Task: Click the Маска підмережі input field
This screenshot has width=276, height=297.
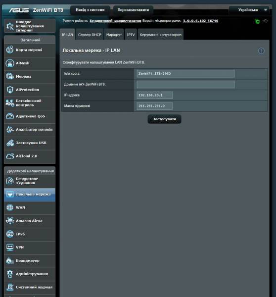Action: pos(154,106)
